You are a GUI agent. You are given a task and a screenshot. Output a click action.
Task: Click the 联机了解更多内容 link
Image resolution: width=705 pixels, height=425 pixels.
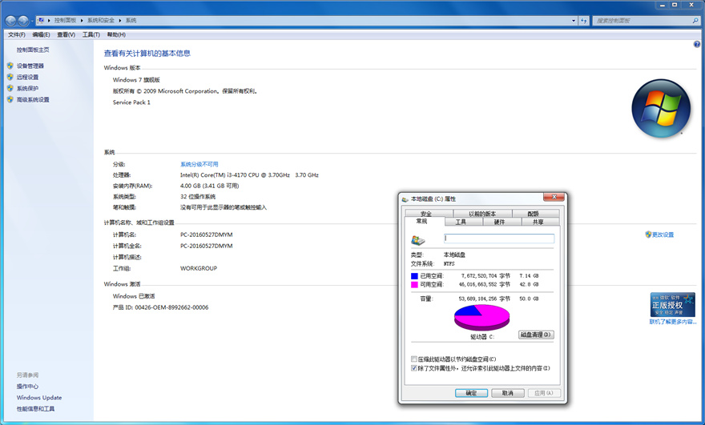click(x=673, y=322)
